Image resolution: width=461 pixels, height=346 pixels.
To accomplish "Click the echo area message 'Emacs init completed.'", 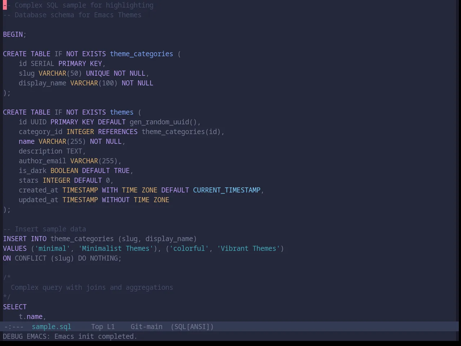I will (96, 336).
